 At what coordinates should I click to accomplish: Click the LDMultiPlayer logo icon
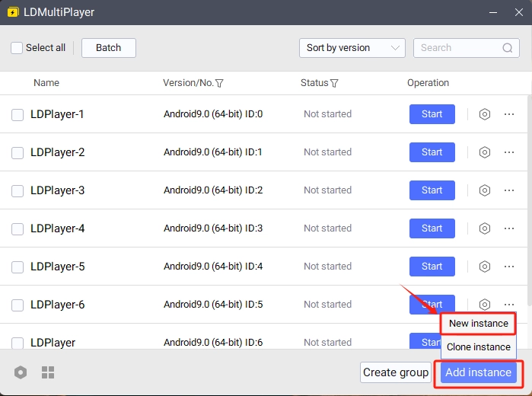click(13, 12)
